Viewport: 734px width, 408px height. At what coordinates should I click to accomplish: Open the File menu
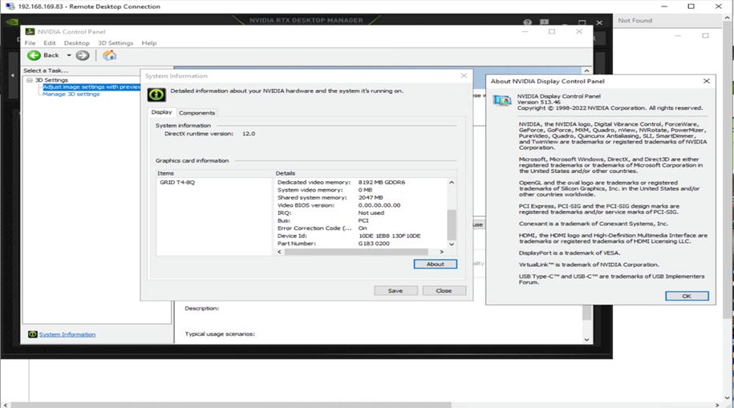[30, 42]
